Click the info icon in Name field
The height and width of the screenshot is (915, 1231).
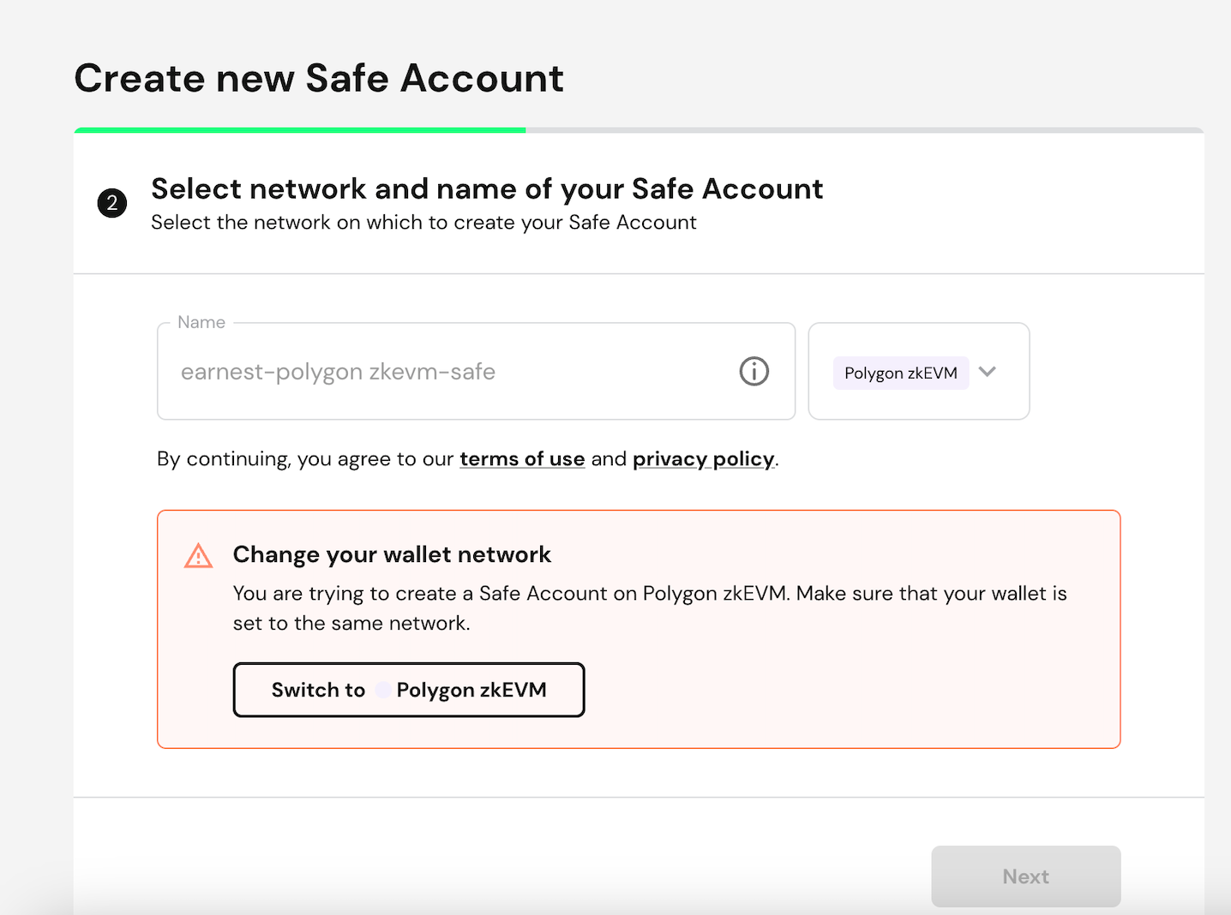(x=754, y=372)
